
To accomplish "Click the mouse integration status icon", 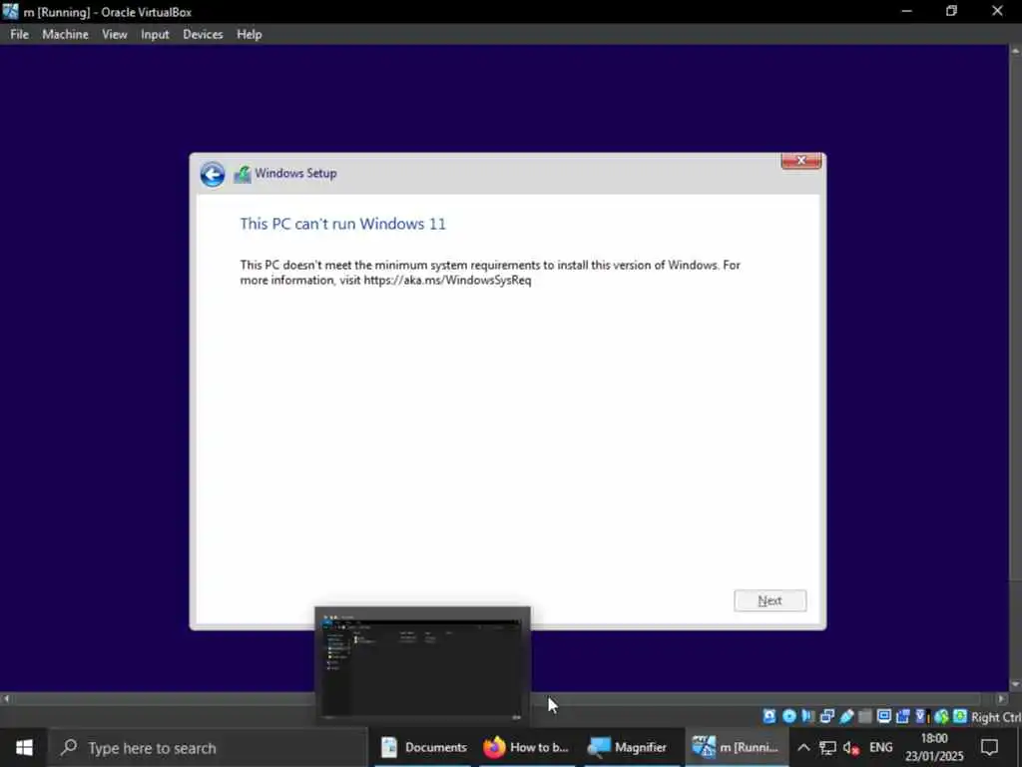I will click(941, 716).
